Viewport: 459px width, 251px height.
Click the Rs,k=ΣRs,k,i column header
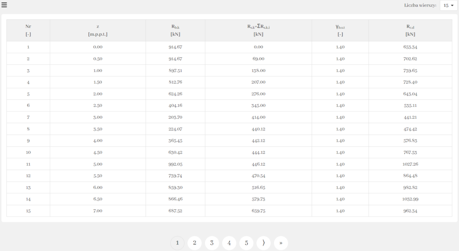[x=258, y=30]
